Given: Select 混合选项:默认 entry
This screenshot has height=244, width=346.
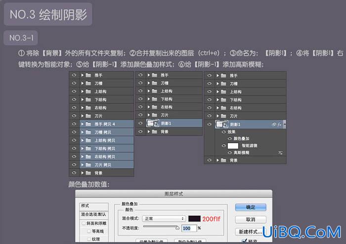Looking at the screenshot, I should click(x=94, y=214).
